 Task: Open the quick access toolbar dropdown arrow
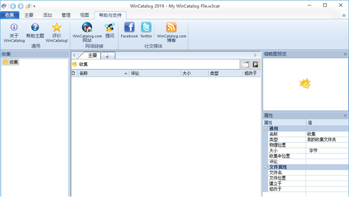point(34,6)
